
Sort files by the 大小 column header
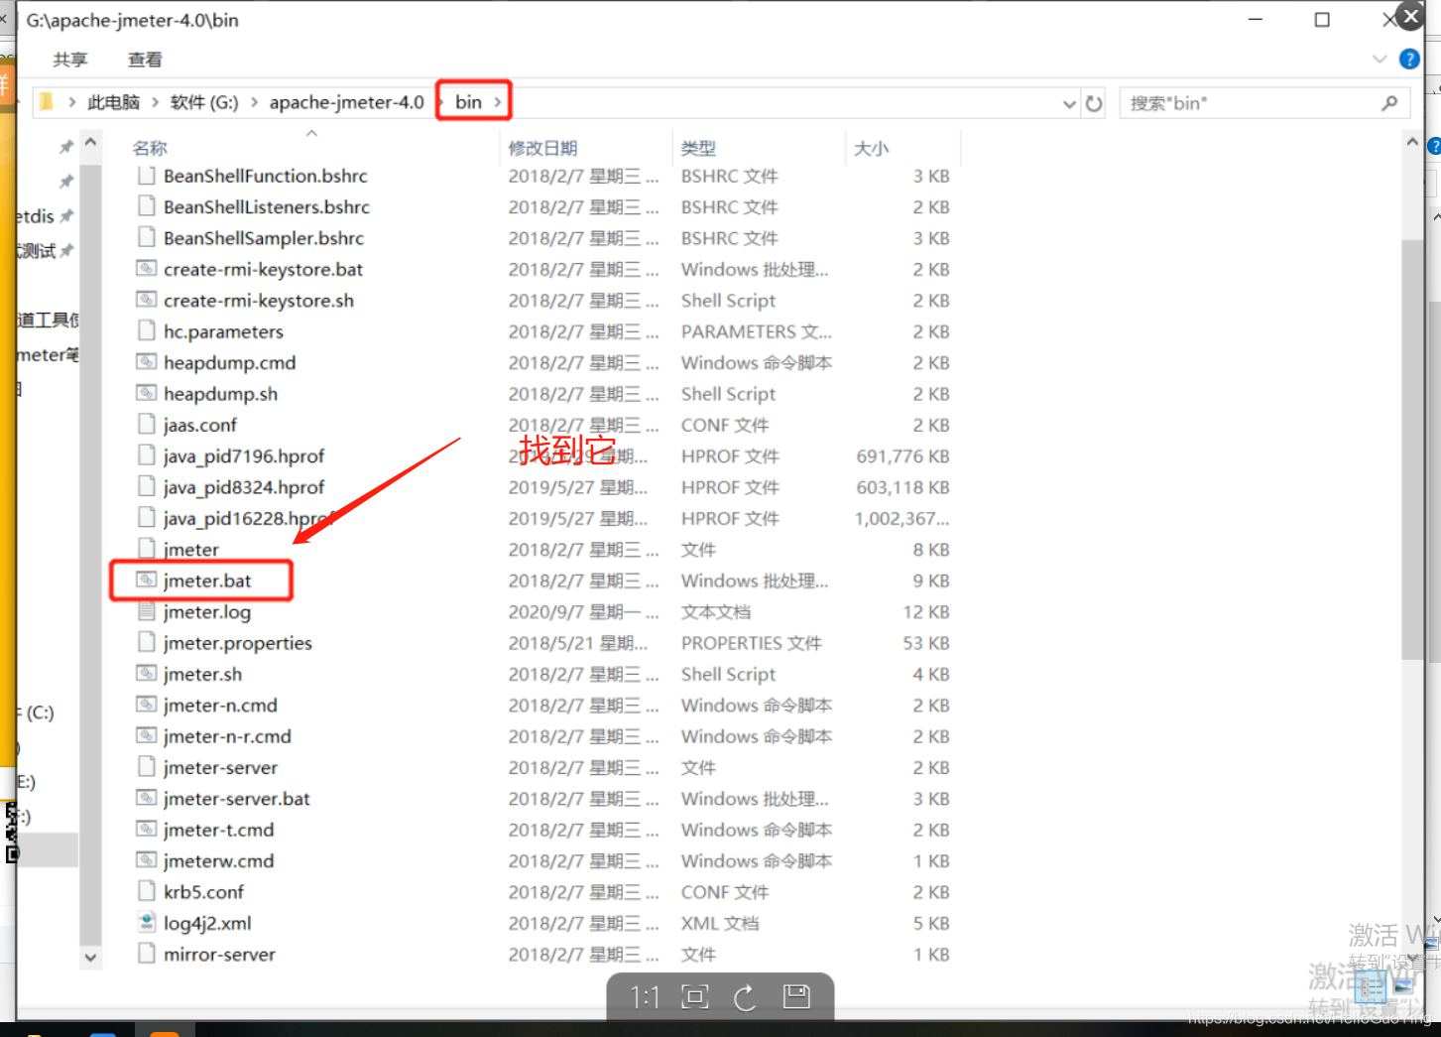click(872, 147)
